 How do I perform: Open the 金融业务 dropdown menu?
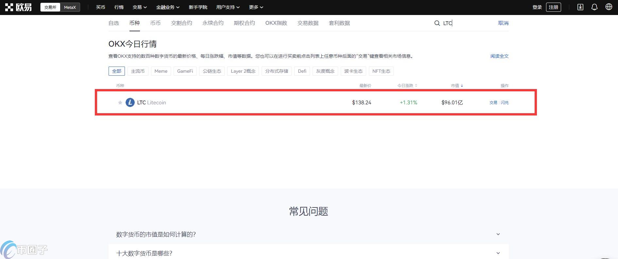(168, 7)
